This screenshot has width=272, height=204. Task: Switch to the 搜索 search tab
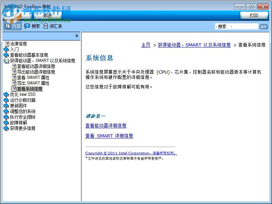point(32,26)
